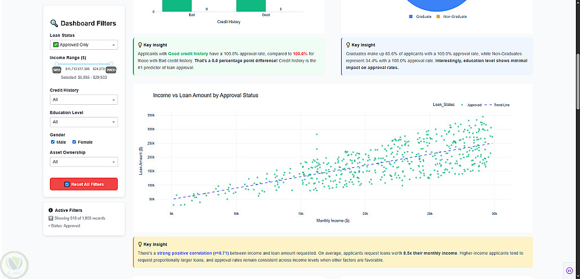This screenshot has width=580, height=279.
Task: Click the Income Range slider's right handle
Action: tap(111, 64)
